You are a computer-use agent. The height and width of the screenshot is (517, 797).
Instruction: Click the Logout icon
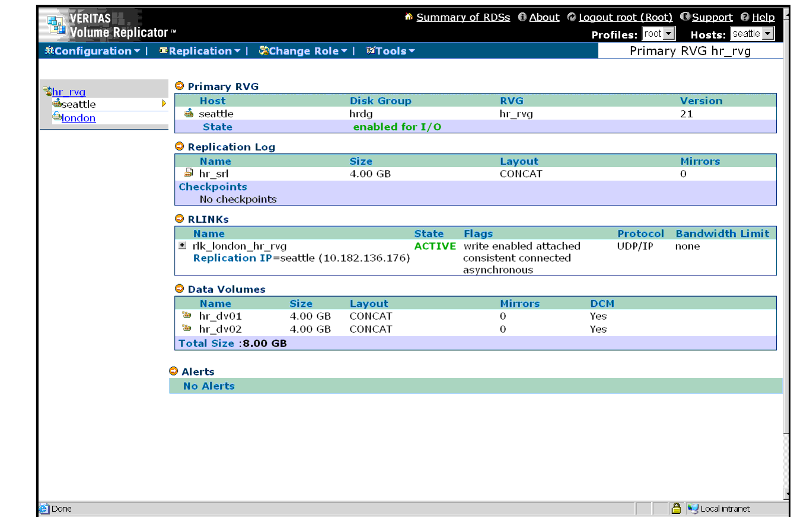572,17
